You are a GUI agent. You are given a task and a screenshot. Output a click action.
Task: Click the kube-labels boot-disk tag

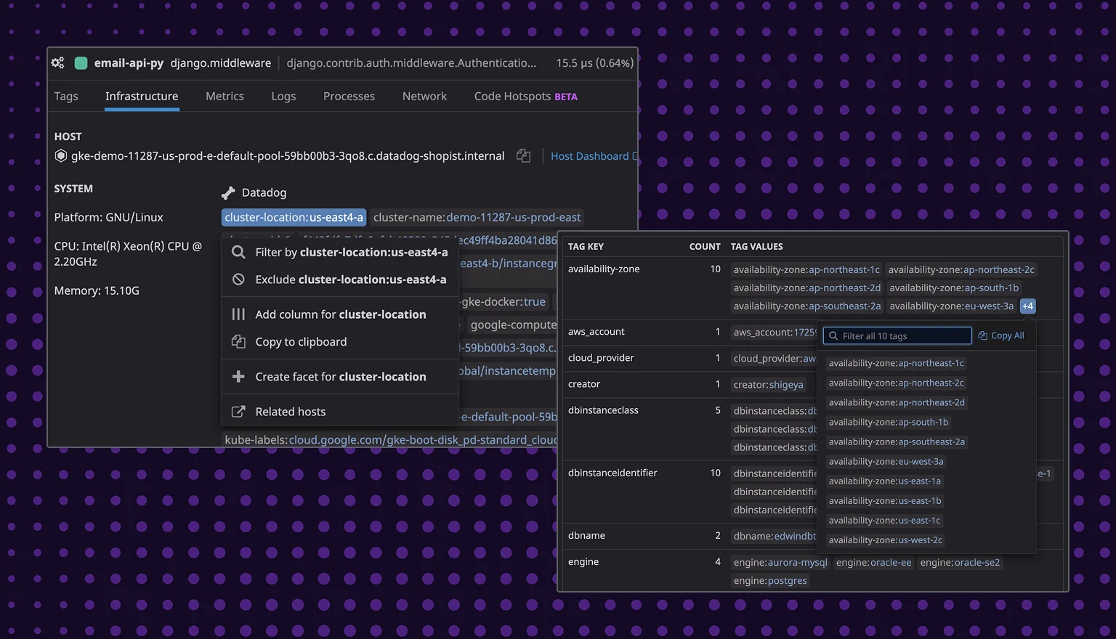tap(390, 439)
